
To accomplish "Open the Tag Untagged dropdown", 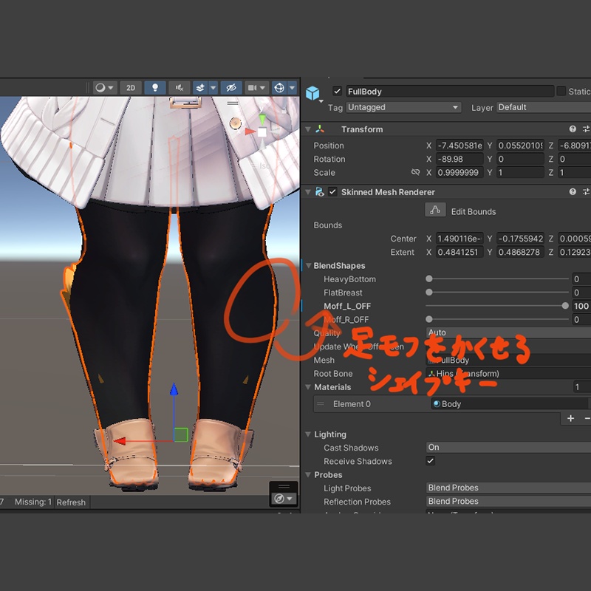I will point(403,107).
